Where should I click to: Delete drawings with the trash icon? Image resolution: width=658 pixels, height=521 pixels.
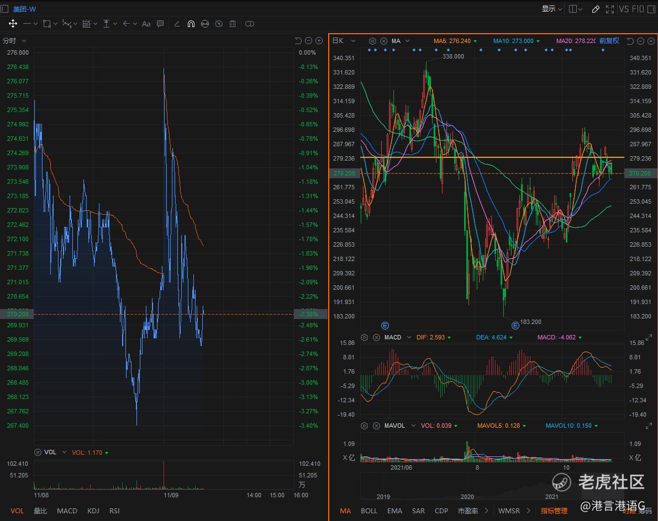(x=233, y=24)
